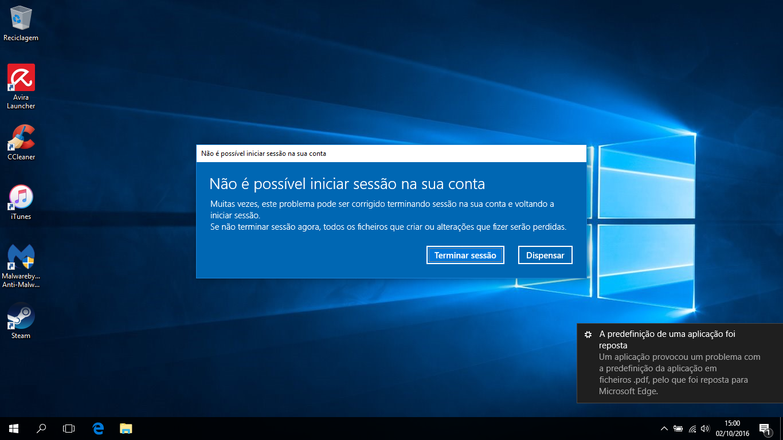Open the iTunes desktop shortcut
The image size is (783, 440).
click(x=21, y=202)
